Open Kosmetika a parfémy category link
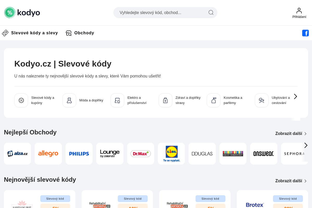This screenshot has height=208, width=312. click(233, 100)
